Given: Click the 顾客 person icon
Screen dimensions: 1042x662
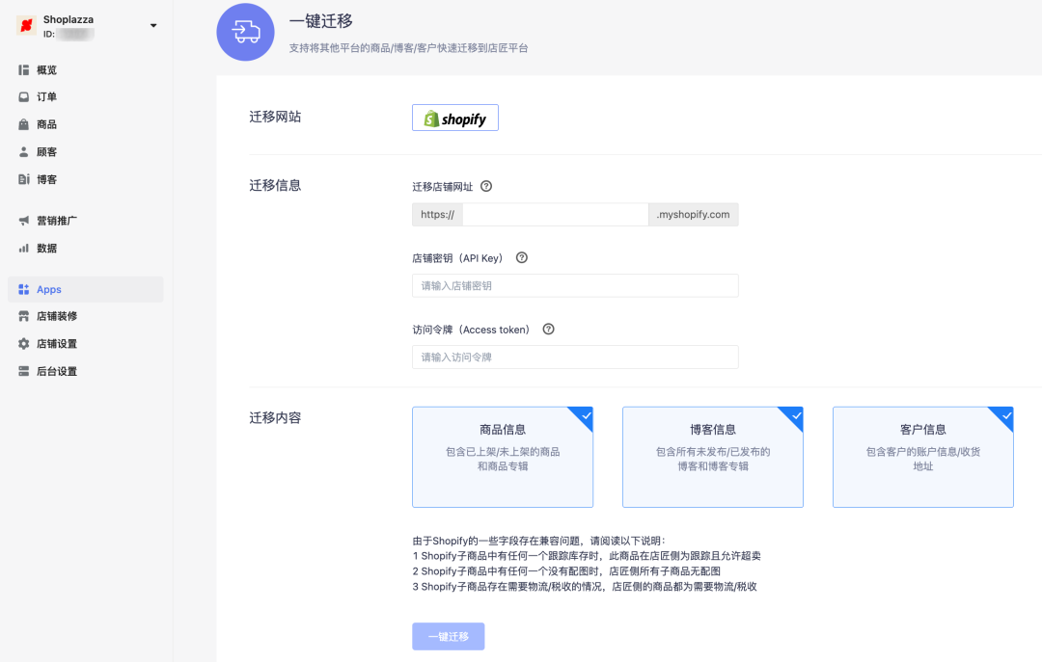Looking at the screenshot, I should tap(24, 152).
